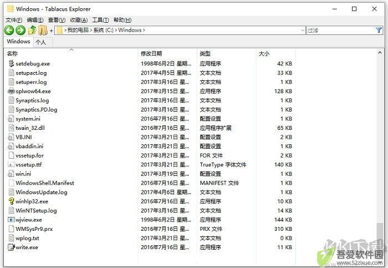Image resolution: width=388 pixels, height=268 pixels.
Task: Click the MANIFEST 文件 type cell
Action: coord(219,183)
